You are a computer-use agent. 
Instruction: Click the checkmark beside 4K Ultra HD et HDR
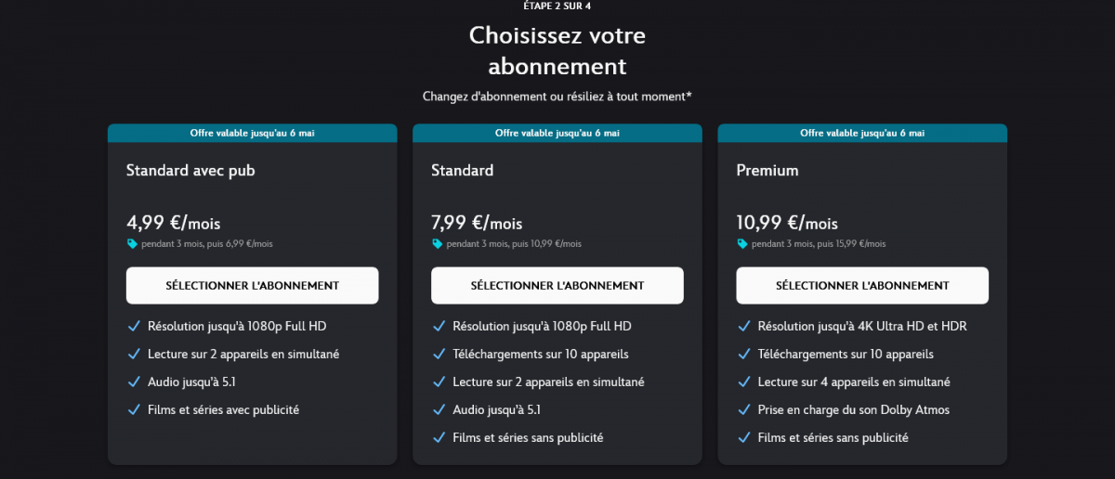[743, 326]
